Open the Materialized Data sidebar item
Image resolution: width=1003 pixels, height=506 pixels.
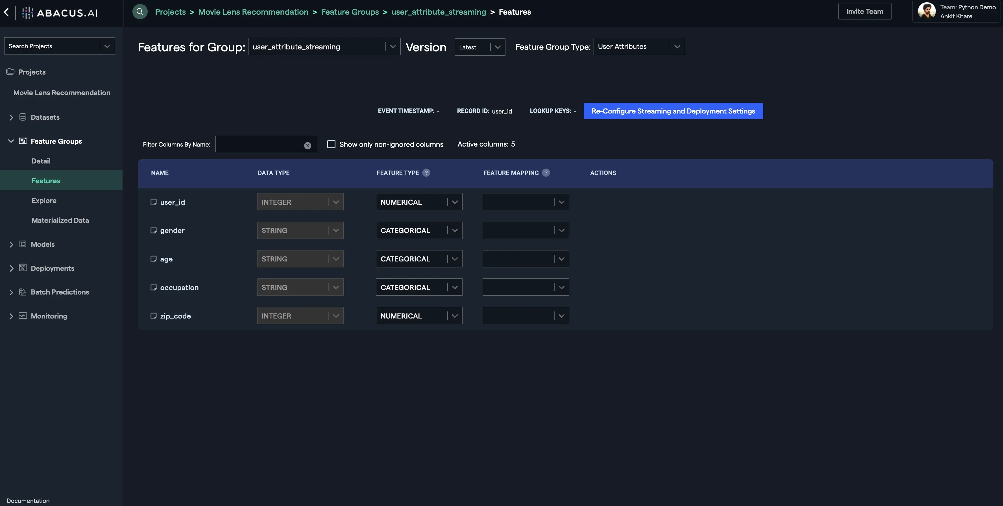point(60,220)
